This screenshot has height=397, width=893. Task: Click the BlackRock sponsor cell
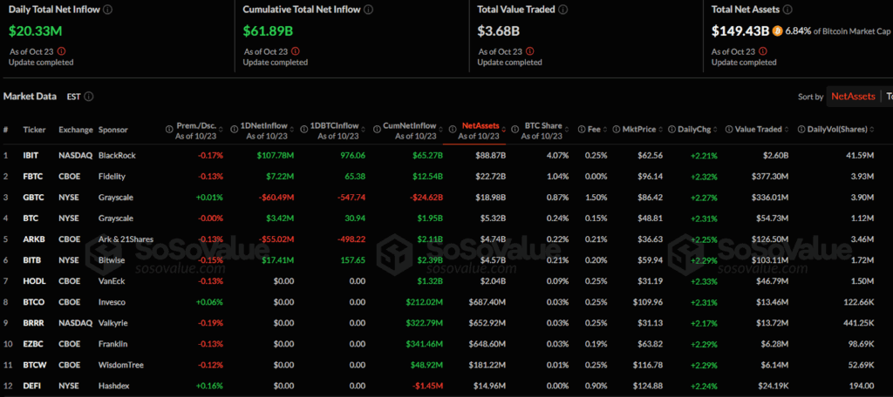click(118, 155)
